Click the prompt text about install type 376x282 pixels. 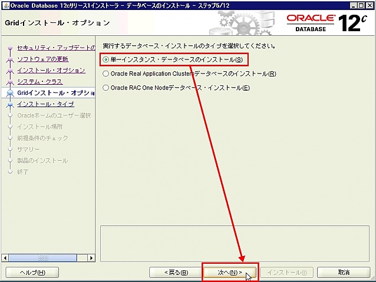point(189,45)
